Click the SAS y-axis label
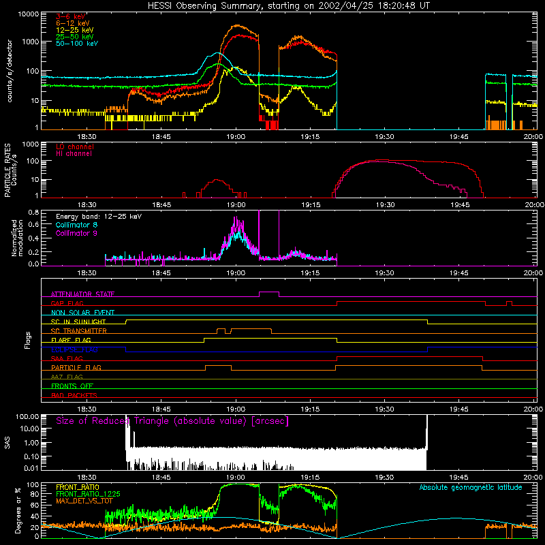 click(x=7, y=443)
